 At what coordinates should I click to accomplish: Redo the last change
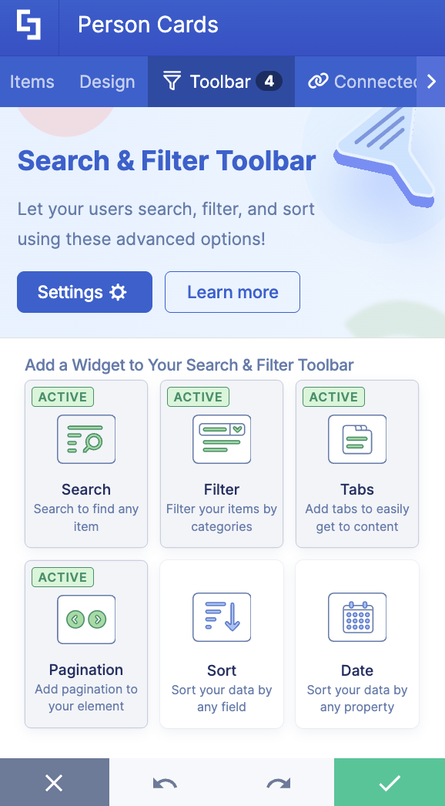click(x=277, y=782)
